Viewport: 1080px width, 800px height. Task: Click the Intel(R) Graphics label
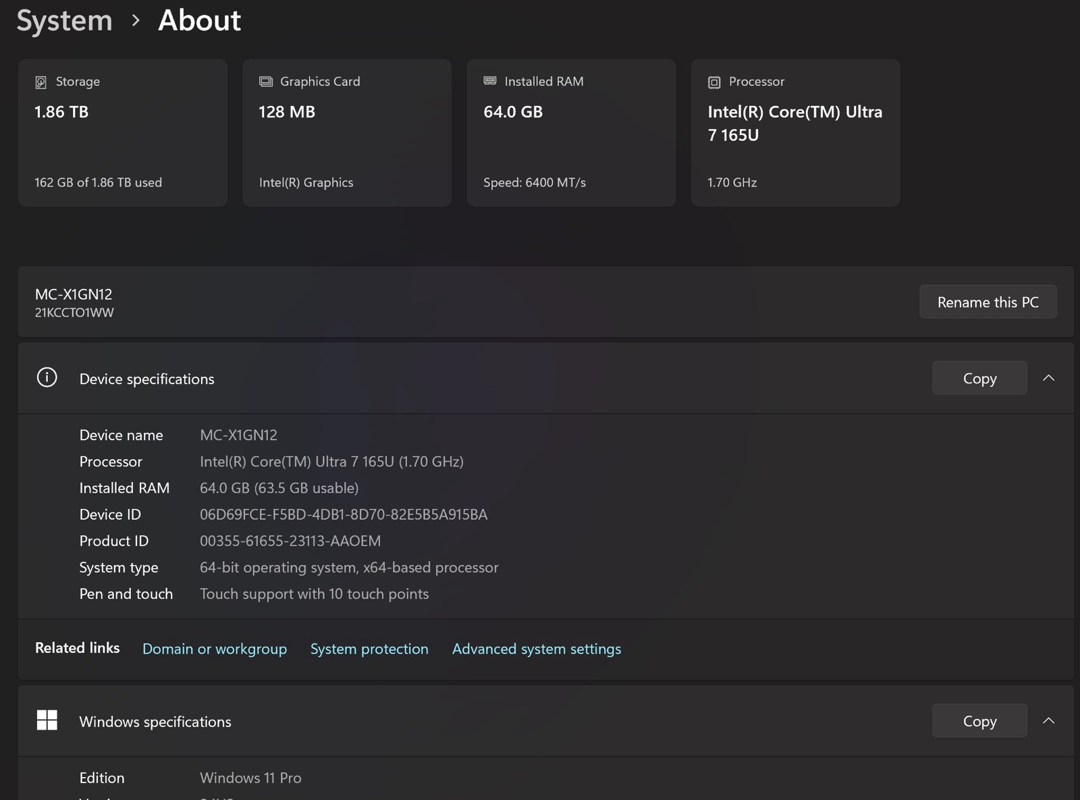[306, 182]
